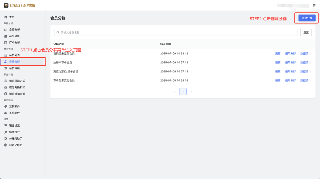Click the 请输入分群名称 search field
The height and width of the screenshot is (179, 320).
(x=175, y=32)
